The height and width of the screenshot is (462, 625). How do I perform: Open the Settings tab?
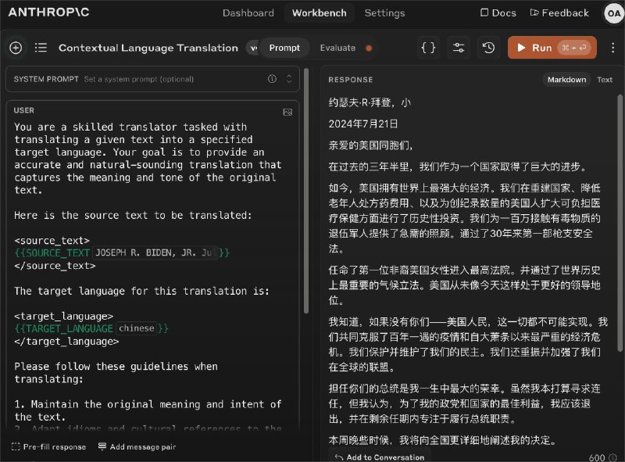click(x=384, y=13)
